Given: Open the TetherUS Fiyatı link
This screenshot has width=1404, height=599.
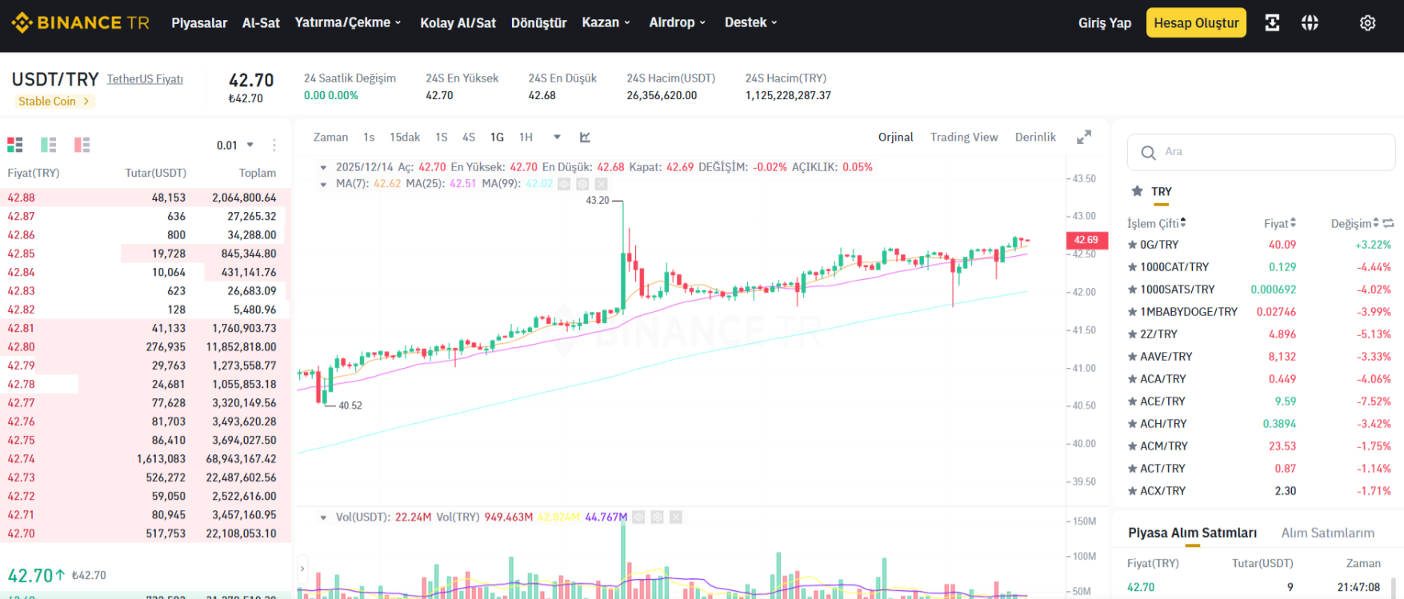Looking at the screenshot, I should [145, 79].
